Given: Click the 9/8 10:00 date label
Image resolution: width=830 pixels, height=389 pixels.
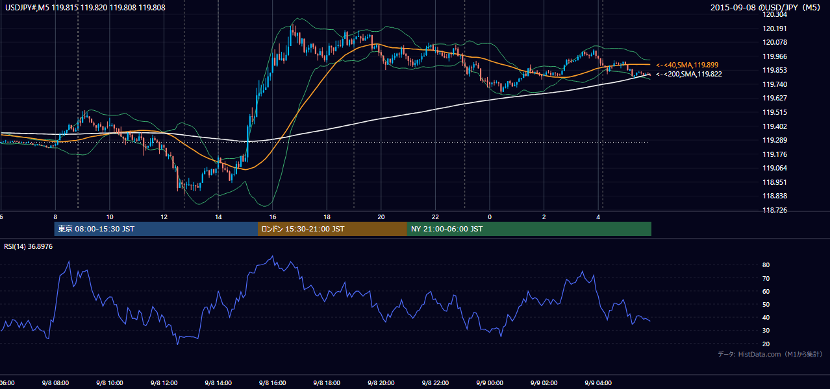Looking at the screenshot, I should tap(110, 383).
